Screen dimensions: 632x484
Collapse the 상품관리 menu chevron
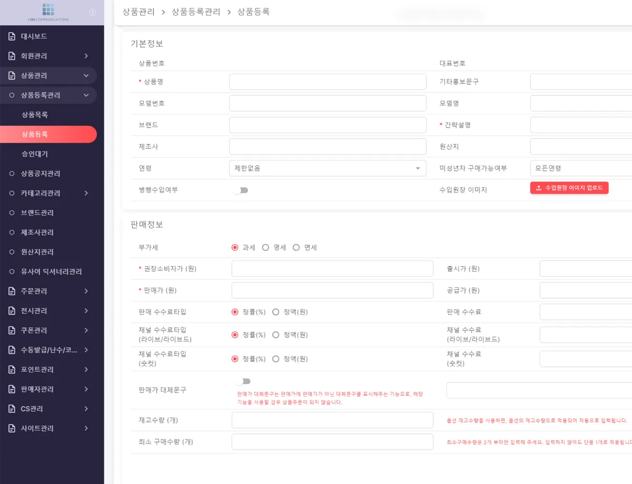click(86, 76)
